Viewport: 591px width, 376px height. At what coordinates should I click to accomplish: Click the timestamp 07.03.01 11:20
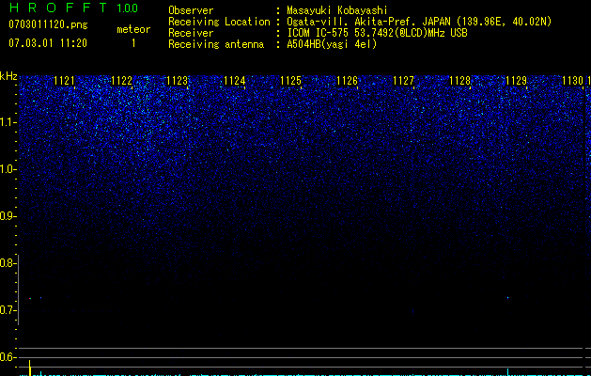48,43
